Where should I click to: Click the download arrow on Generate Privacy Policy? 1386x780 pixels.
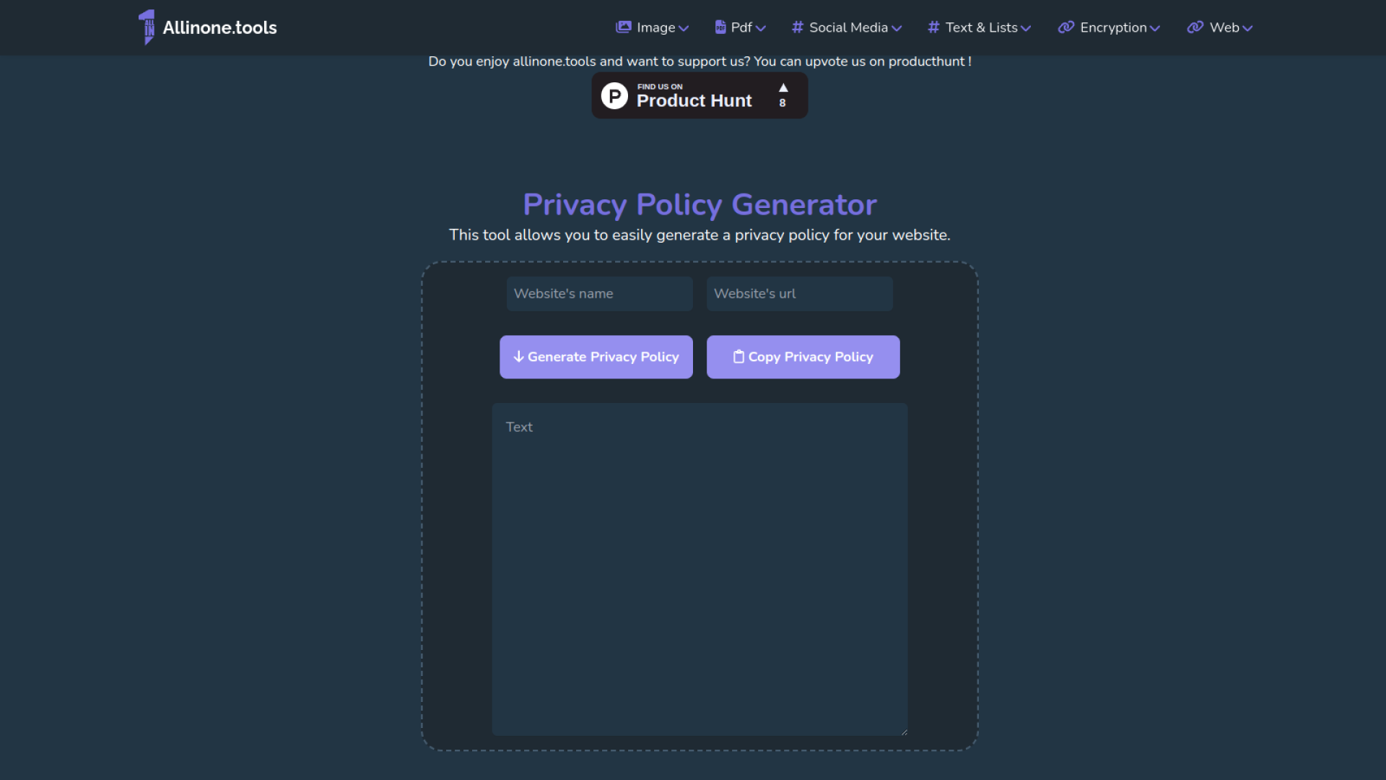[519, 356]
